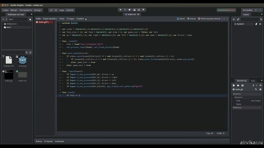Open the Отладка menu
Screen dimensions: 264x148
(x=71, y=18)
